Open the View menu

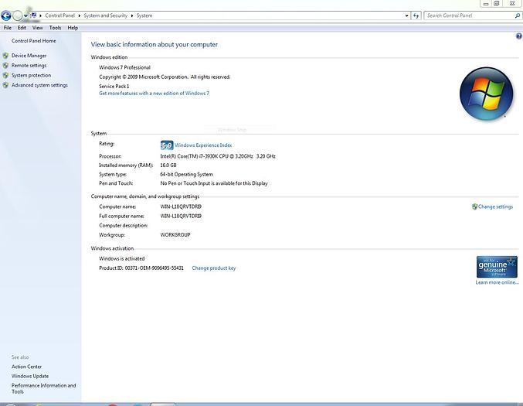(x=37, y=28)
